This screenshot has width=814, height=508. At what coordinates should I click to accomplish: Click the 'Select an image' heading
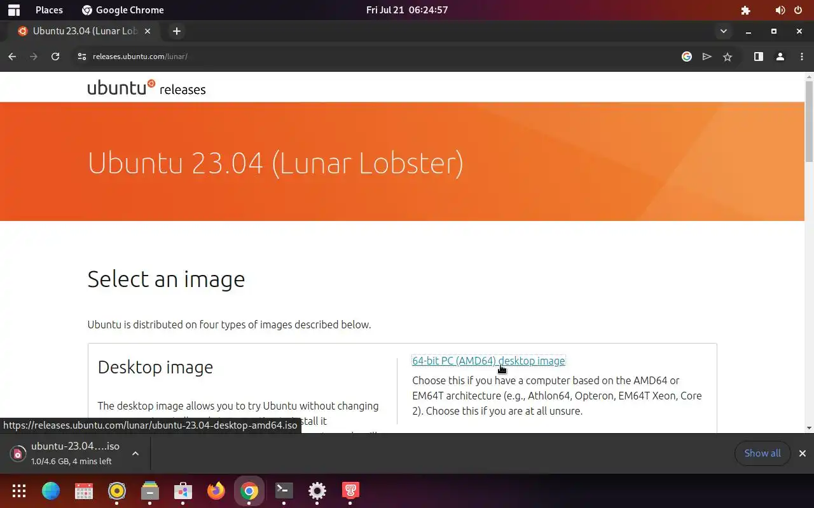(166, 279)
